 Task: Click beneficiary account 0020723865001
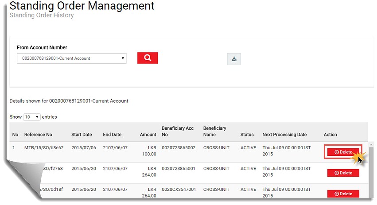coord(179,168)
